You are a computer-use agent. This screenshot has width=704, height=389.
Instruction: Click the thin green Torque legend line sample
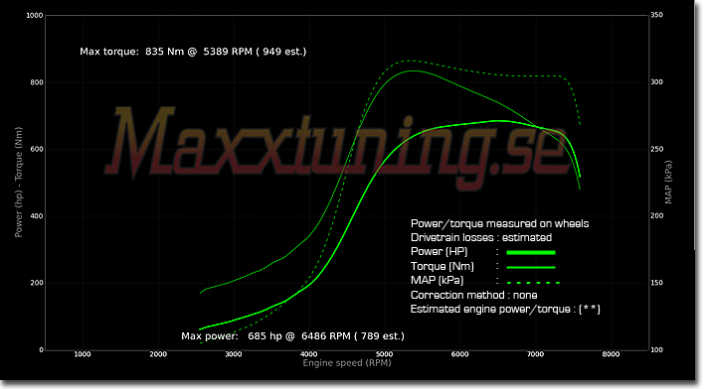tap(531, 268)
